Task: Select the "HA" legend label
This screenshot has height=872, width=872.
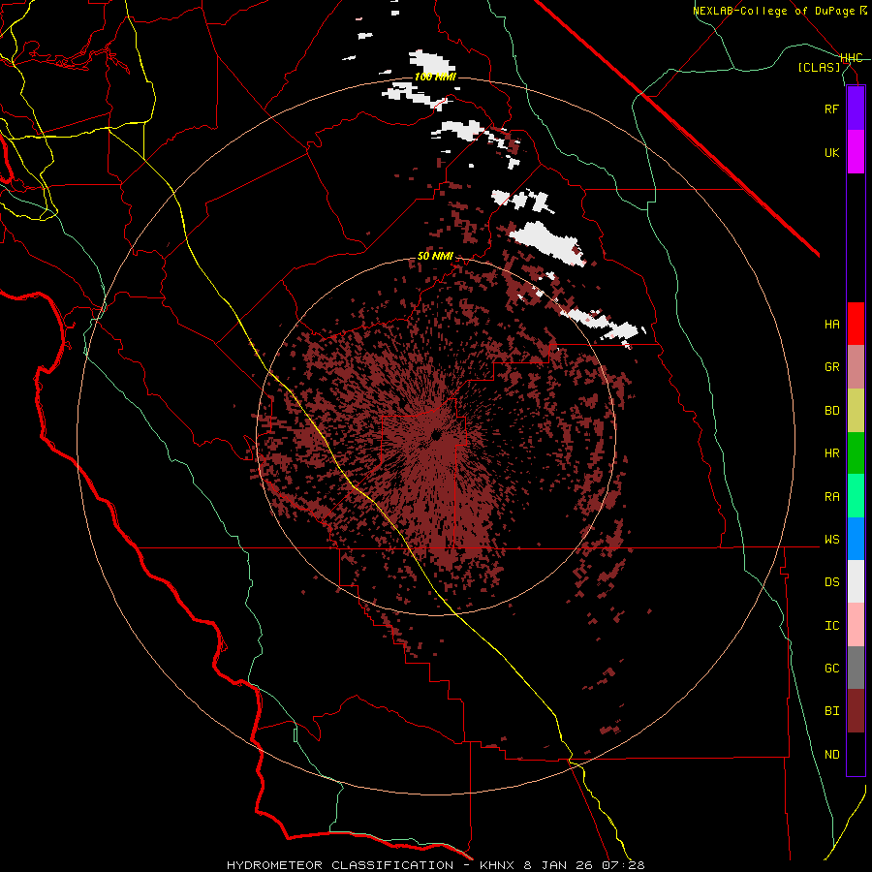Action: [831, 325]
